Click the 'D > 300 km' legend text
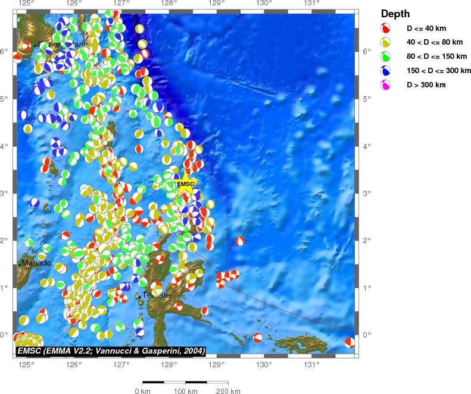 [x=426, y=85]
